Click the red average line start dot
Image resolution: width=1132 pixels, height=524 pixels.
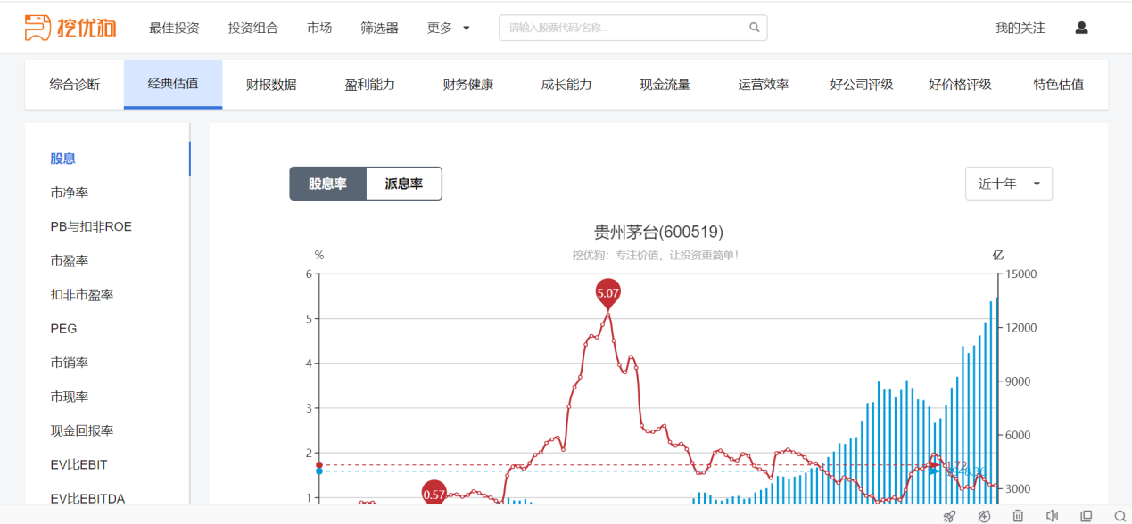click(x=319, y=464)
